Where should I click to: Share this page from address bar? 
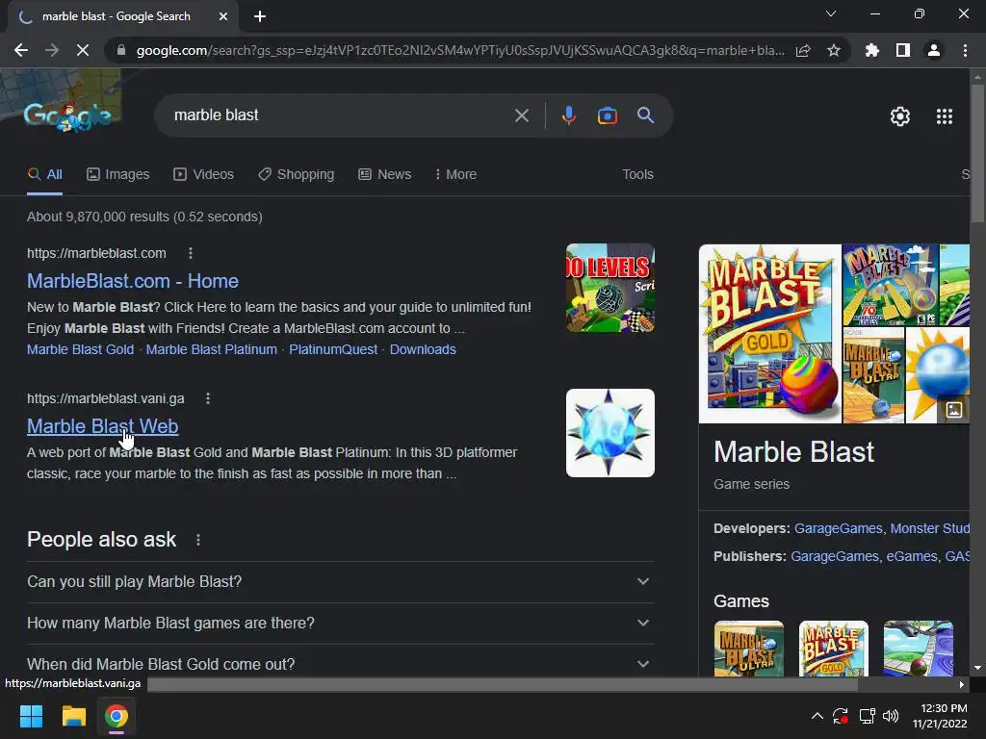pos(803,50)
